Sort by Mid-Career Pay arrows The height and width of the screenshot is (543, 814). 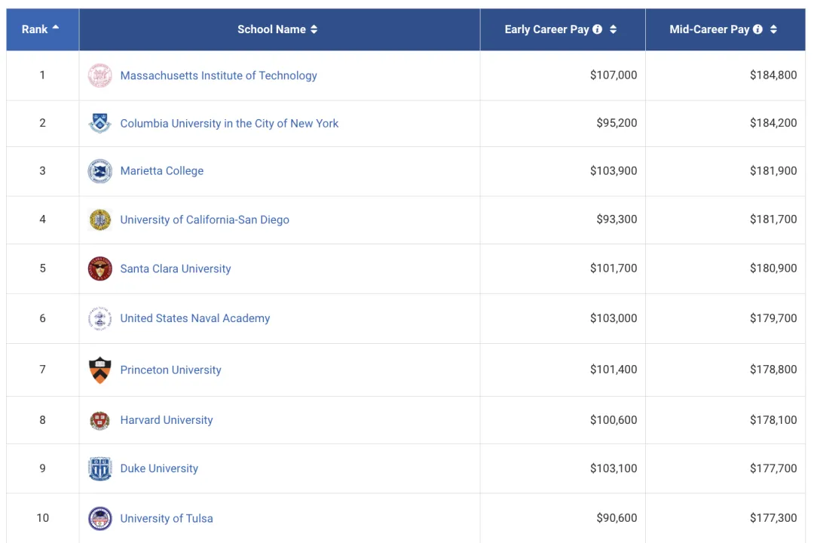(x=773, y=29)
